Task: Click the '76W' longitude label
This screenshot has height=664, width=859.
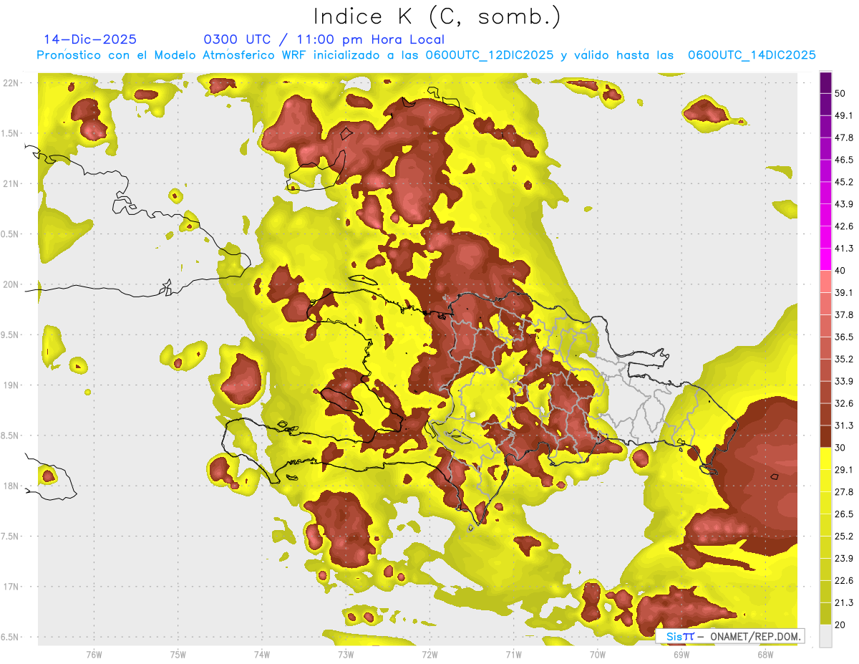Action: coord(94,655)
